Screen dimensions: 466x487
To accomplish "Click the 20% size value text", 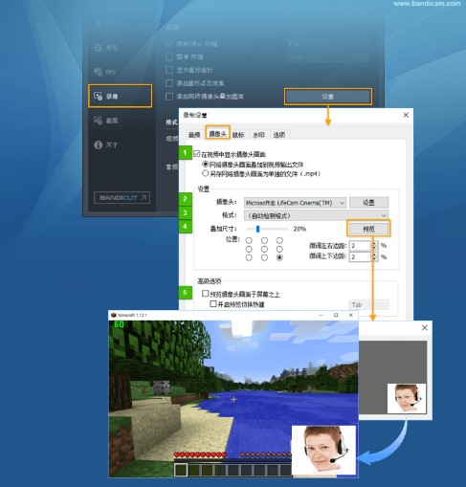I will point(300,229).
